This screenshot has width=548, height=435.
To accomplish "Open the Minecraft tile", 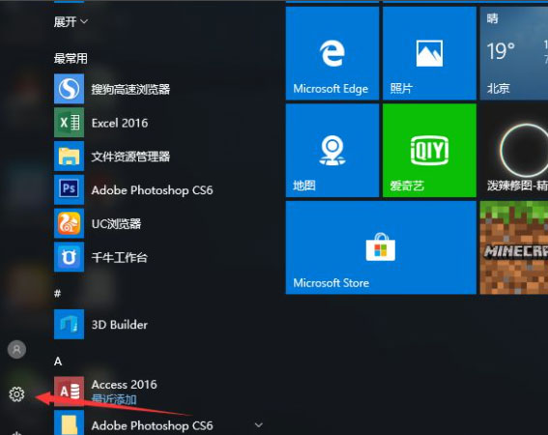I will click(x=514, y=247).
